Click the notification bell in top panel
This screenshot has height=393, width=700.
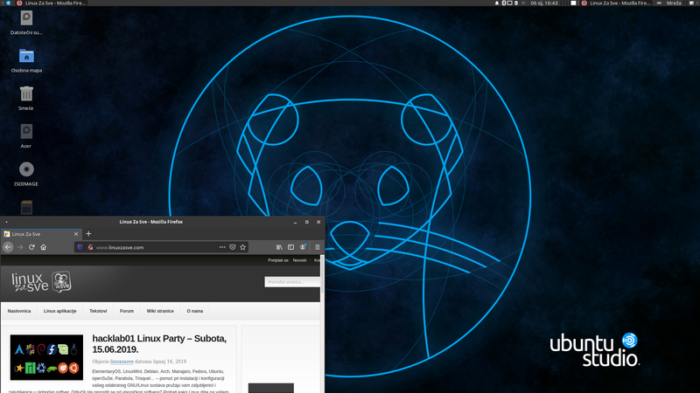coord(496,3)
